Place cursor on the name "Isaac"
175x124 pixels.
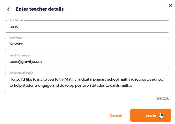pos(14,26)
